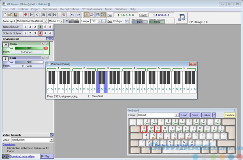243x160 pixels.
Task: Adjust the Piano channel volume bar
Action: coord(29,48)
